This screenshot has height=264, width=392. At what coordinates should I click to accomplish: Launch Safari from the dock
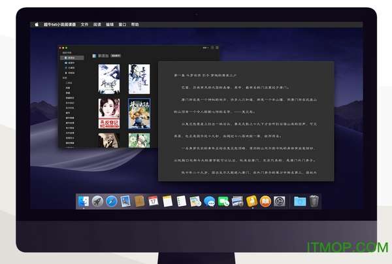(x=111, y=202)
